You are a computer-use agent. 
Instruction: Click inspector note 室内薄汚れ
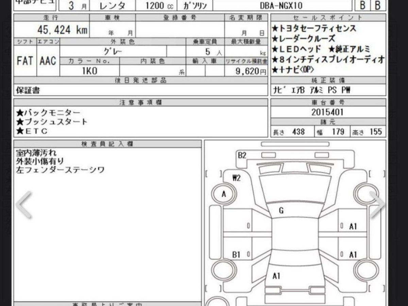pos(36,152)
